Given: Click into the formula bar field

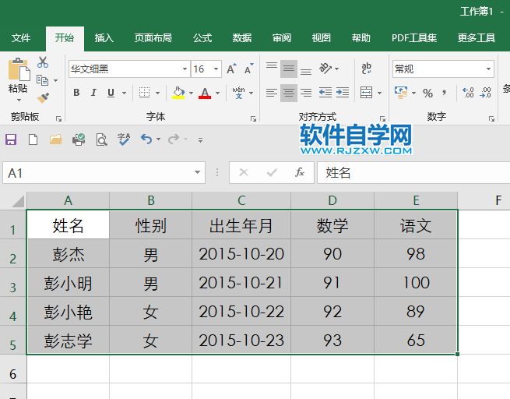Looking at the screenshot, I should click(413, 172).
